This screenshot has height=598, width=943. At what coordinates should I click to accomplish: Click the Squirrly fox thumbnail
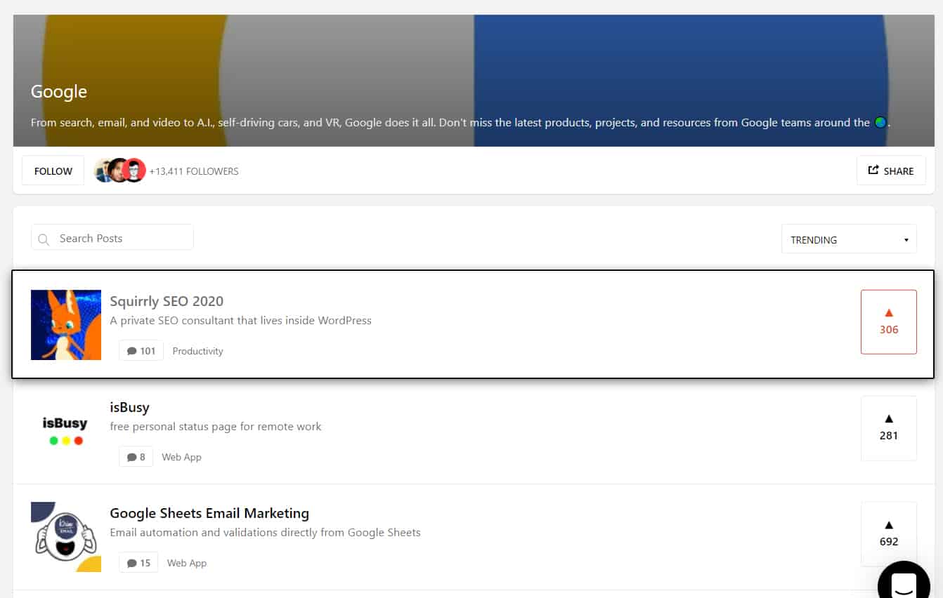click(x=66, y=325)
